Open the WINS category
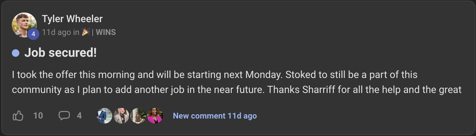Screen dimensions: 476x136 tap(106, 32)
